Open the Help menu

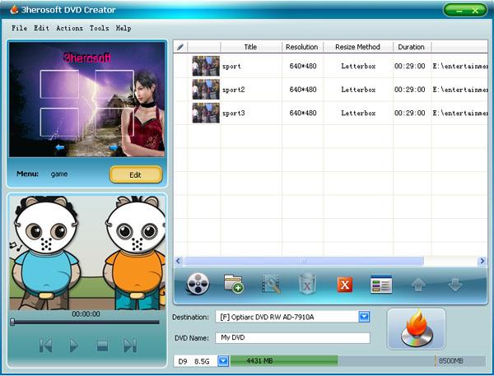coord(123,28)
